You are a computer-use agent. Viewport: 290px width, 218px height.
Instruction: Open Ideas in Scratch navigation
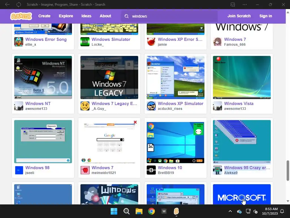pyautogui.click(x=86, y=16)
